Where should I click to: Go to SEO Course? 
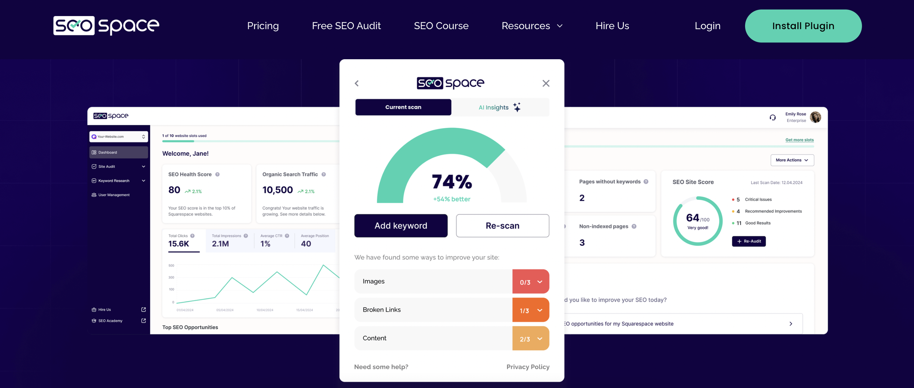click(x=441, y=26)
